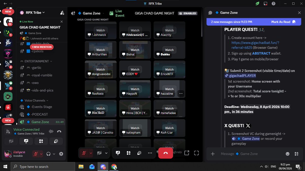This screenshot has width=305, height=171.
Task: Dismiss the Live Now event banner
Action: tap(62, 22)
